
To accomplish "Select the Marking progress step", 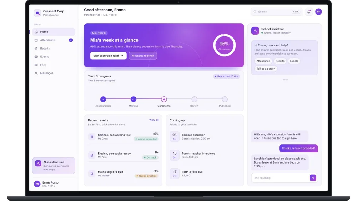I will tap(134, 99).
